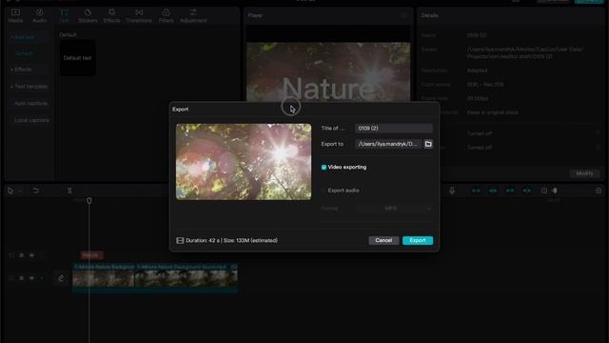Click the first teal snapping icon

tap(476, 191)
